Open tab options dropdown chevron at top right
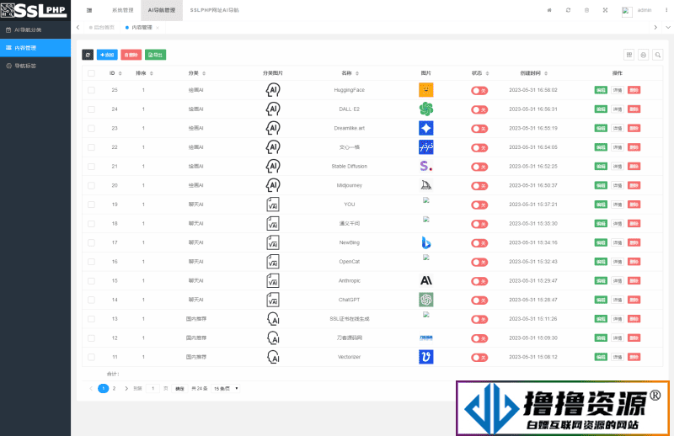Screen dimensions: 674x436 (668, 28)
